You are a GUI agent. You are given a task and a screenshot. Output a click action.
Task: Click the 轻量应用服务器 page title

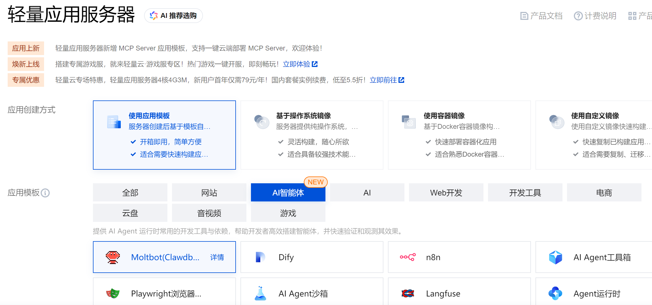click(71, 14)
